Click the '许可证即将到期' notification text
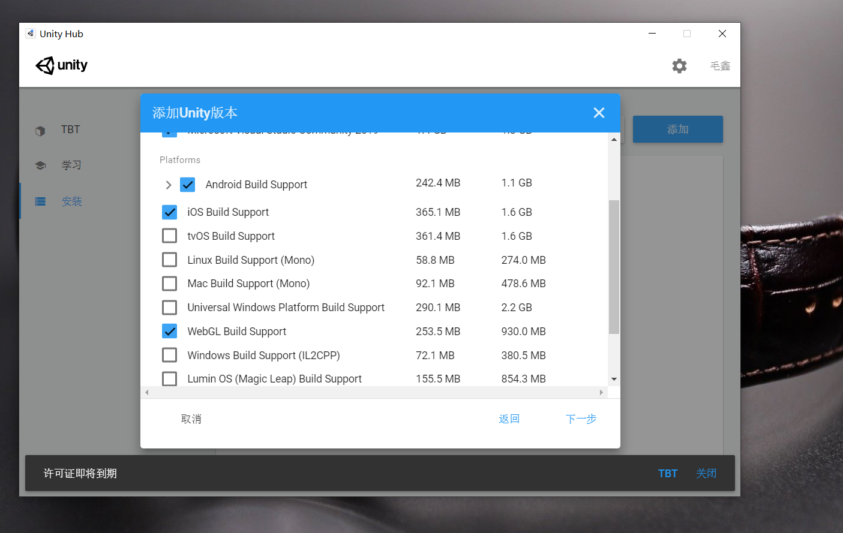 [80, 474]
